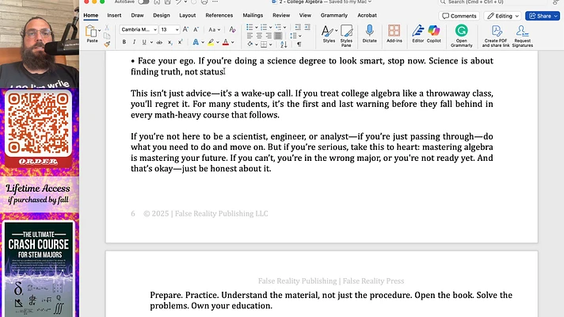Toggle show paragraph marks (pilcrow)

pos(299,44)
